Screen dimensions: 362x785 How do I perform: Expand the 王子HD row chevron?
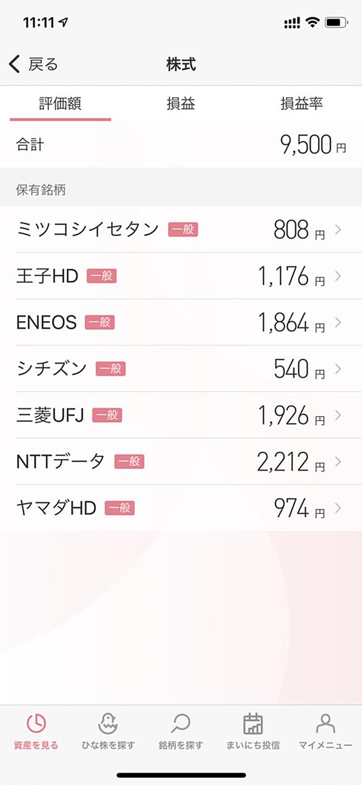[x=338, y=276]
